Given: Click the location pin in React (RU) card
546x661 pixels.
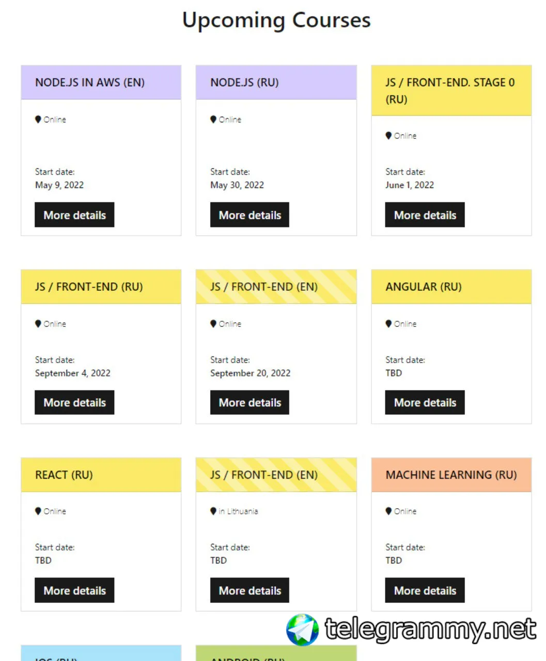Looking at the screenshot, I should (x=38, y=511).
